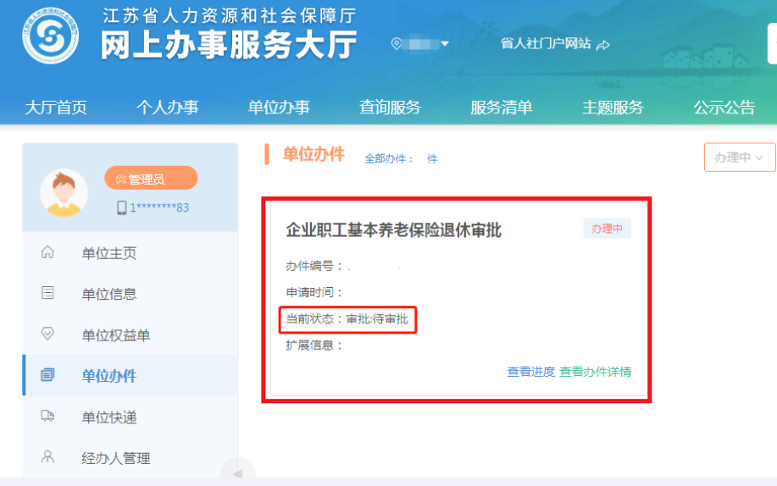
Task: Switch to the 查询服务 tab
Action: 390,108
